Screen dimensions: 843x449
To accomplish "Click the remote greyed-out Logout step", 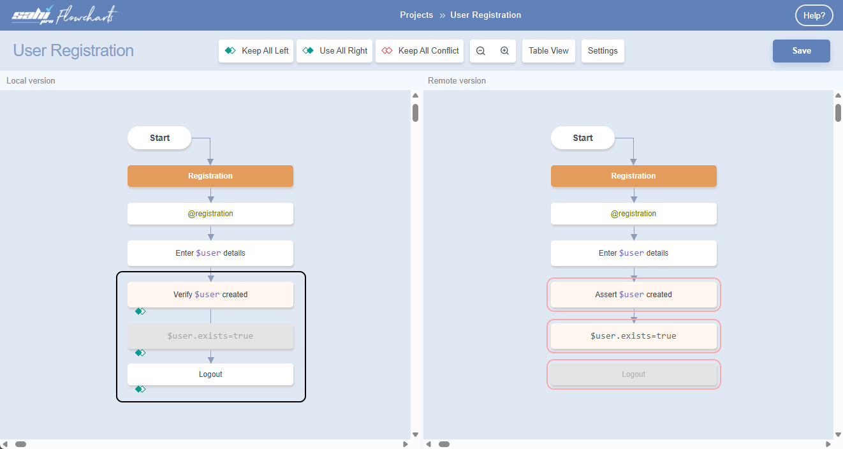I will 633,374.
